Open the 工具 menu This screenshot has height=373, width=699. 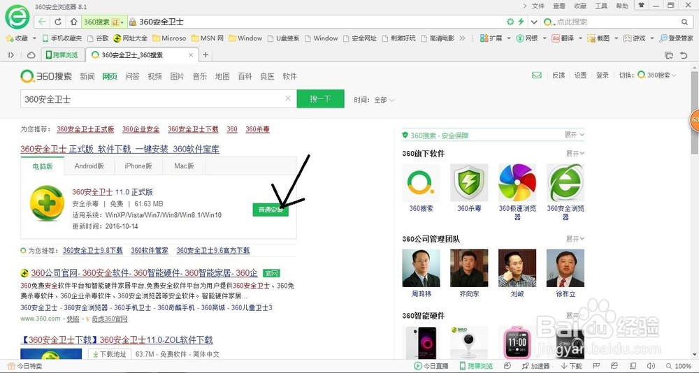click(x=601, y=6)
